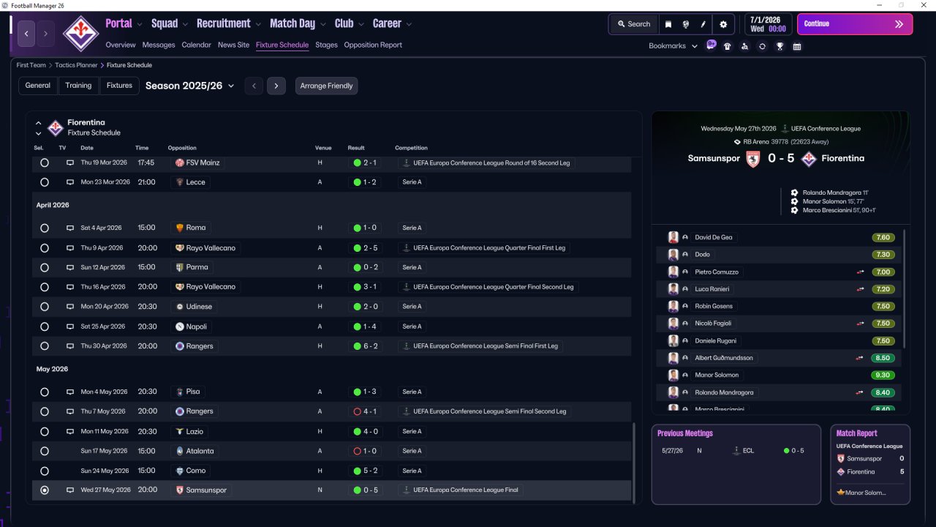Open the Match Report card
This screenshot has width=936, height=527.
(x=870, y=464)
